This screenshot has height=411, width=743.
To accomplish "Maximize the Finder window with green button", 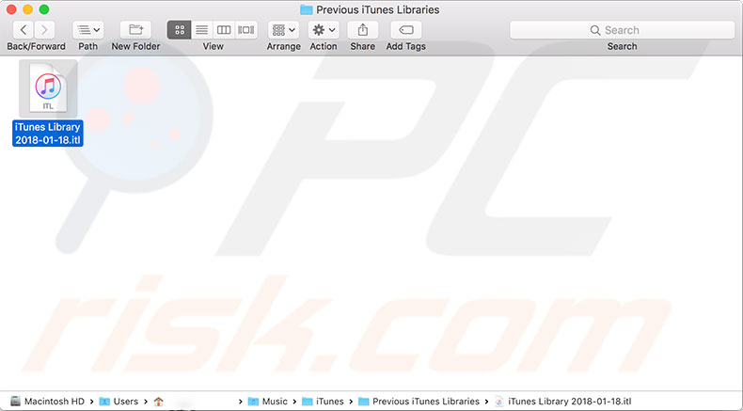I will point(44,9).
